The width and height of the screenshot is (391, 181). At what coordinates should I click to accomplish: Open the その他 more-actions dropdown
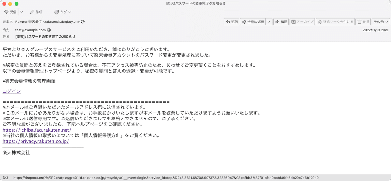(x=381, y=22)
